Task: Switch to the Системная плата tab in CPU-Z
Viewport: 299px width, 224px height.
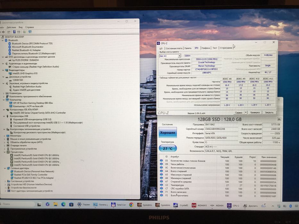Action: coord(174,48)
